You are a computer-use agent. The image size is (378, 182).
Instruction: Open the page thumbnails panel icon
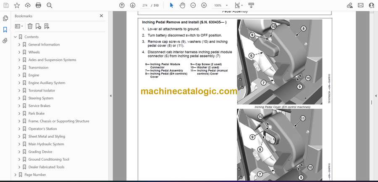click(x=5, y=18)
